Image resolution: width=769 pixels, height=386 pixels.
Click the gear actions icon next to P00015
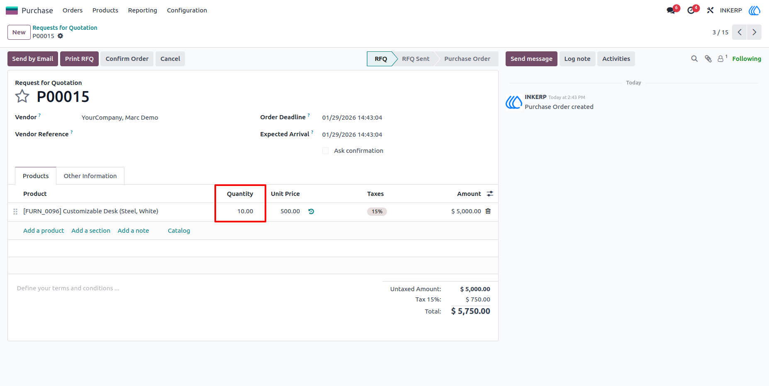(x=60, y=36)
